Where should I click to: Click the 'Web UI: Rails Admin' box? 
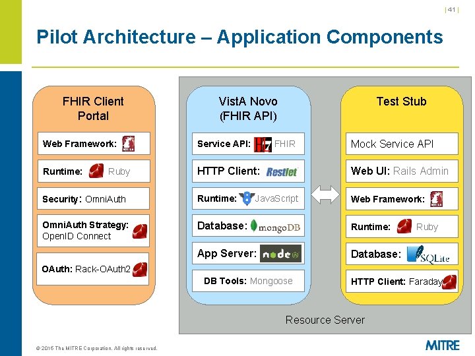click(402, 171)
